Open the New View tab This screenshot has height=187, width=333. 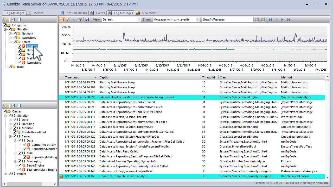click(146, 13)
